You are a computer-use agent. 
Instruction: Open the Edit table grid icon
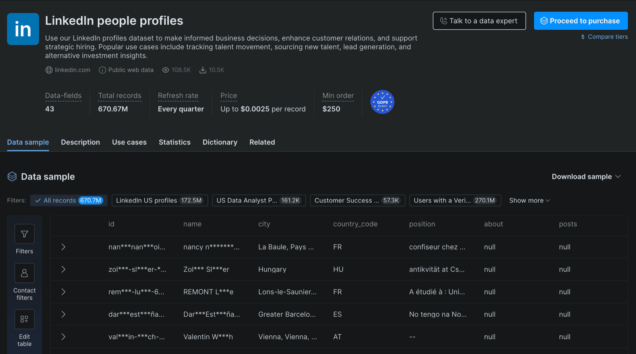[24, 319]
